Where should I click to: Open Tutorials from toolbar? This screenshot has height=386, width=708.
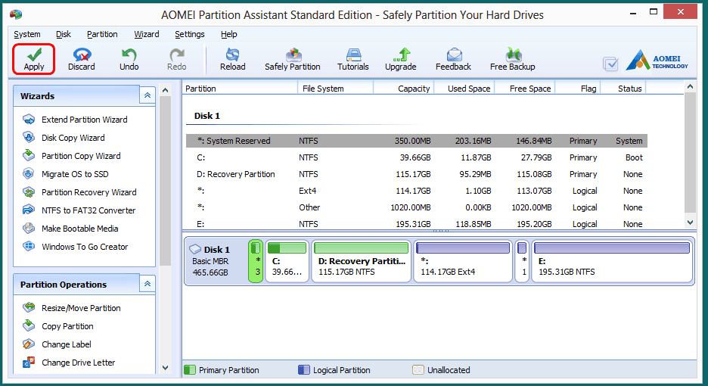tap(353, 59)
